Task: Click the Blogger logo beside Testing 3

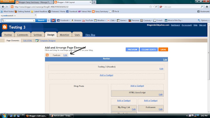Action: tap(5, 27)
